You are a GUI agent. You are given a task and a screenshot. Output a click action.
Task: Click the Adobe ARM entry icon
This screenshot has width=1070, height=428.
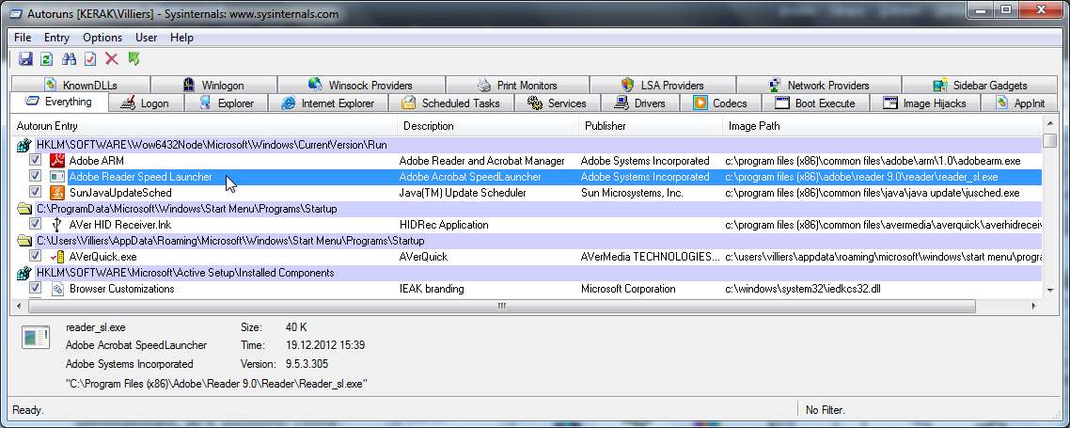pos(57,161)
